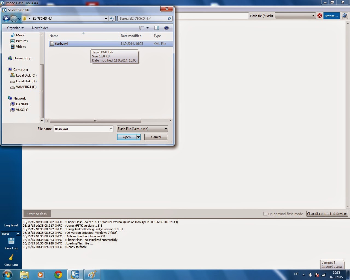This screenshot has width=350, height=280.
Task: Click the Action Center flag tray icon
Action: (x=317, y=275)
